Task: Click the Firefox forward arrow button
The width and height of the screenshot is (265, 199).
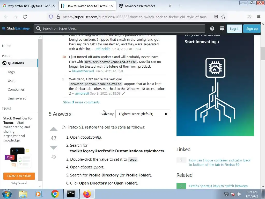Action: tap(16, 17)
